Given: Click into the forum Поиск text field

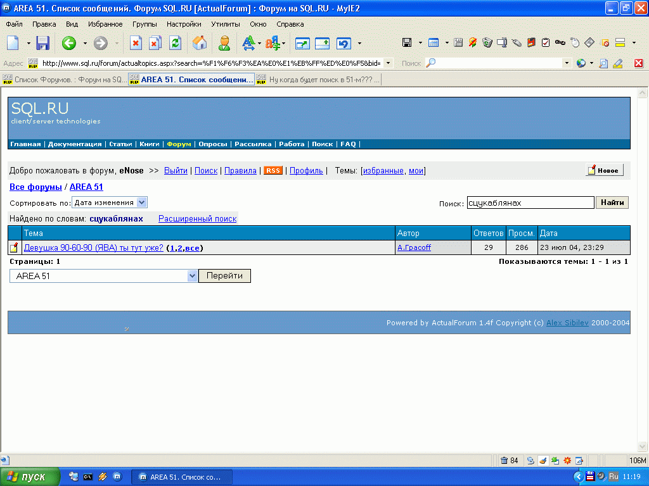Looking at the screenshot, I should (x=530, y=202).
